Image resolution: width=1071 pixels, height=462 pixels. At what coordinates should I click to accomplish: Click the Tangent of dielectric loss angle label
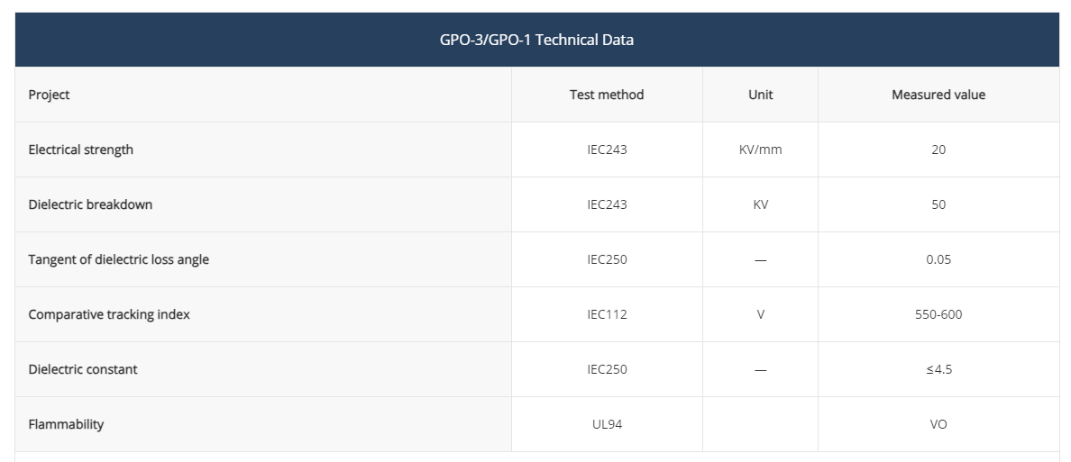(x=118, y=259)
